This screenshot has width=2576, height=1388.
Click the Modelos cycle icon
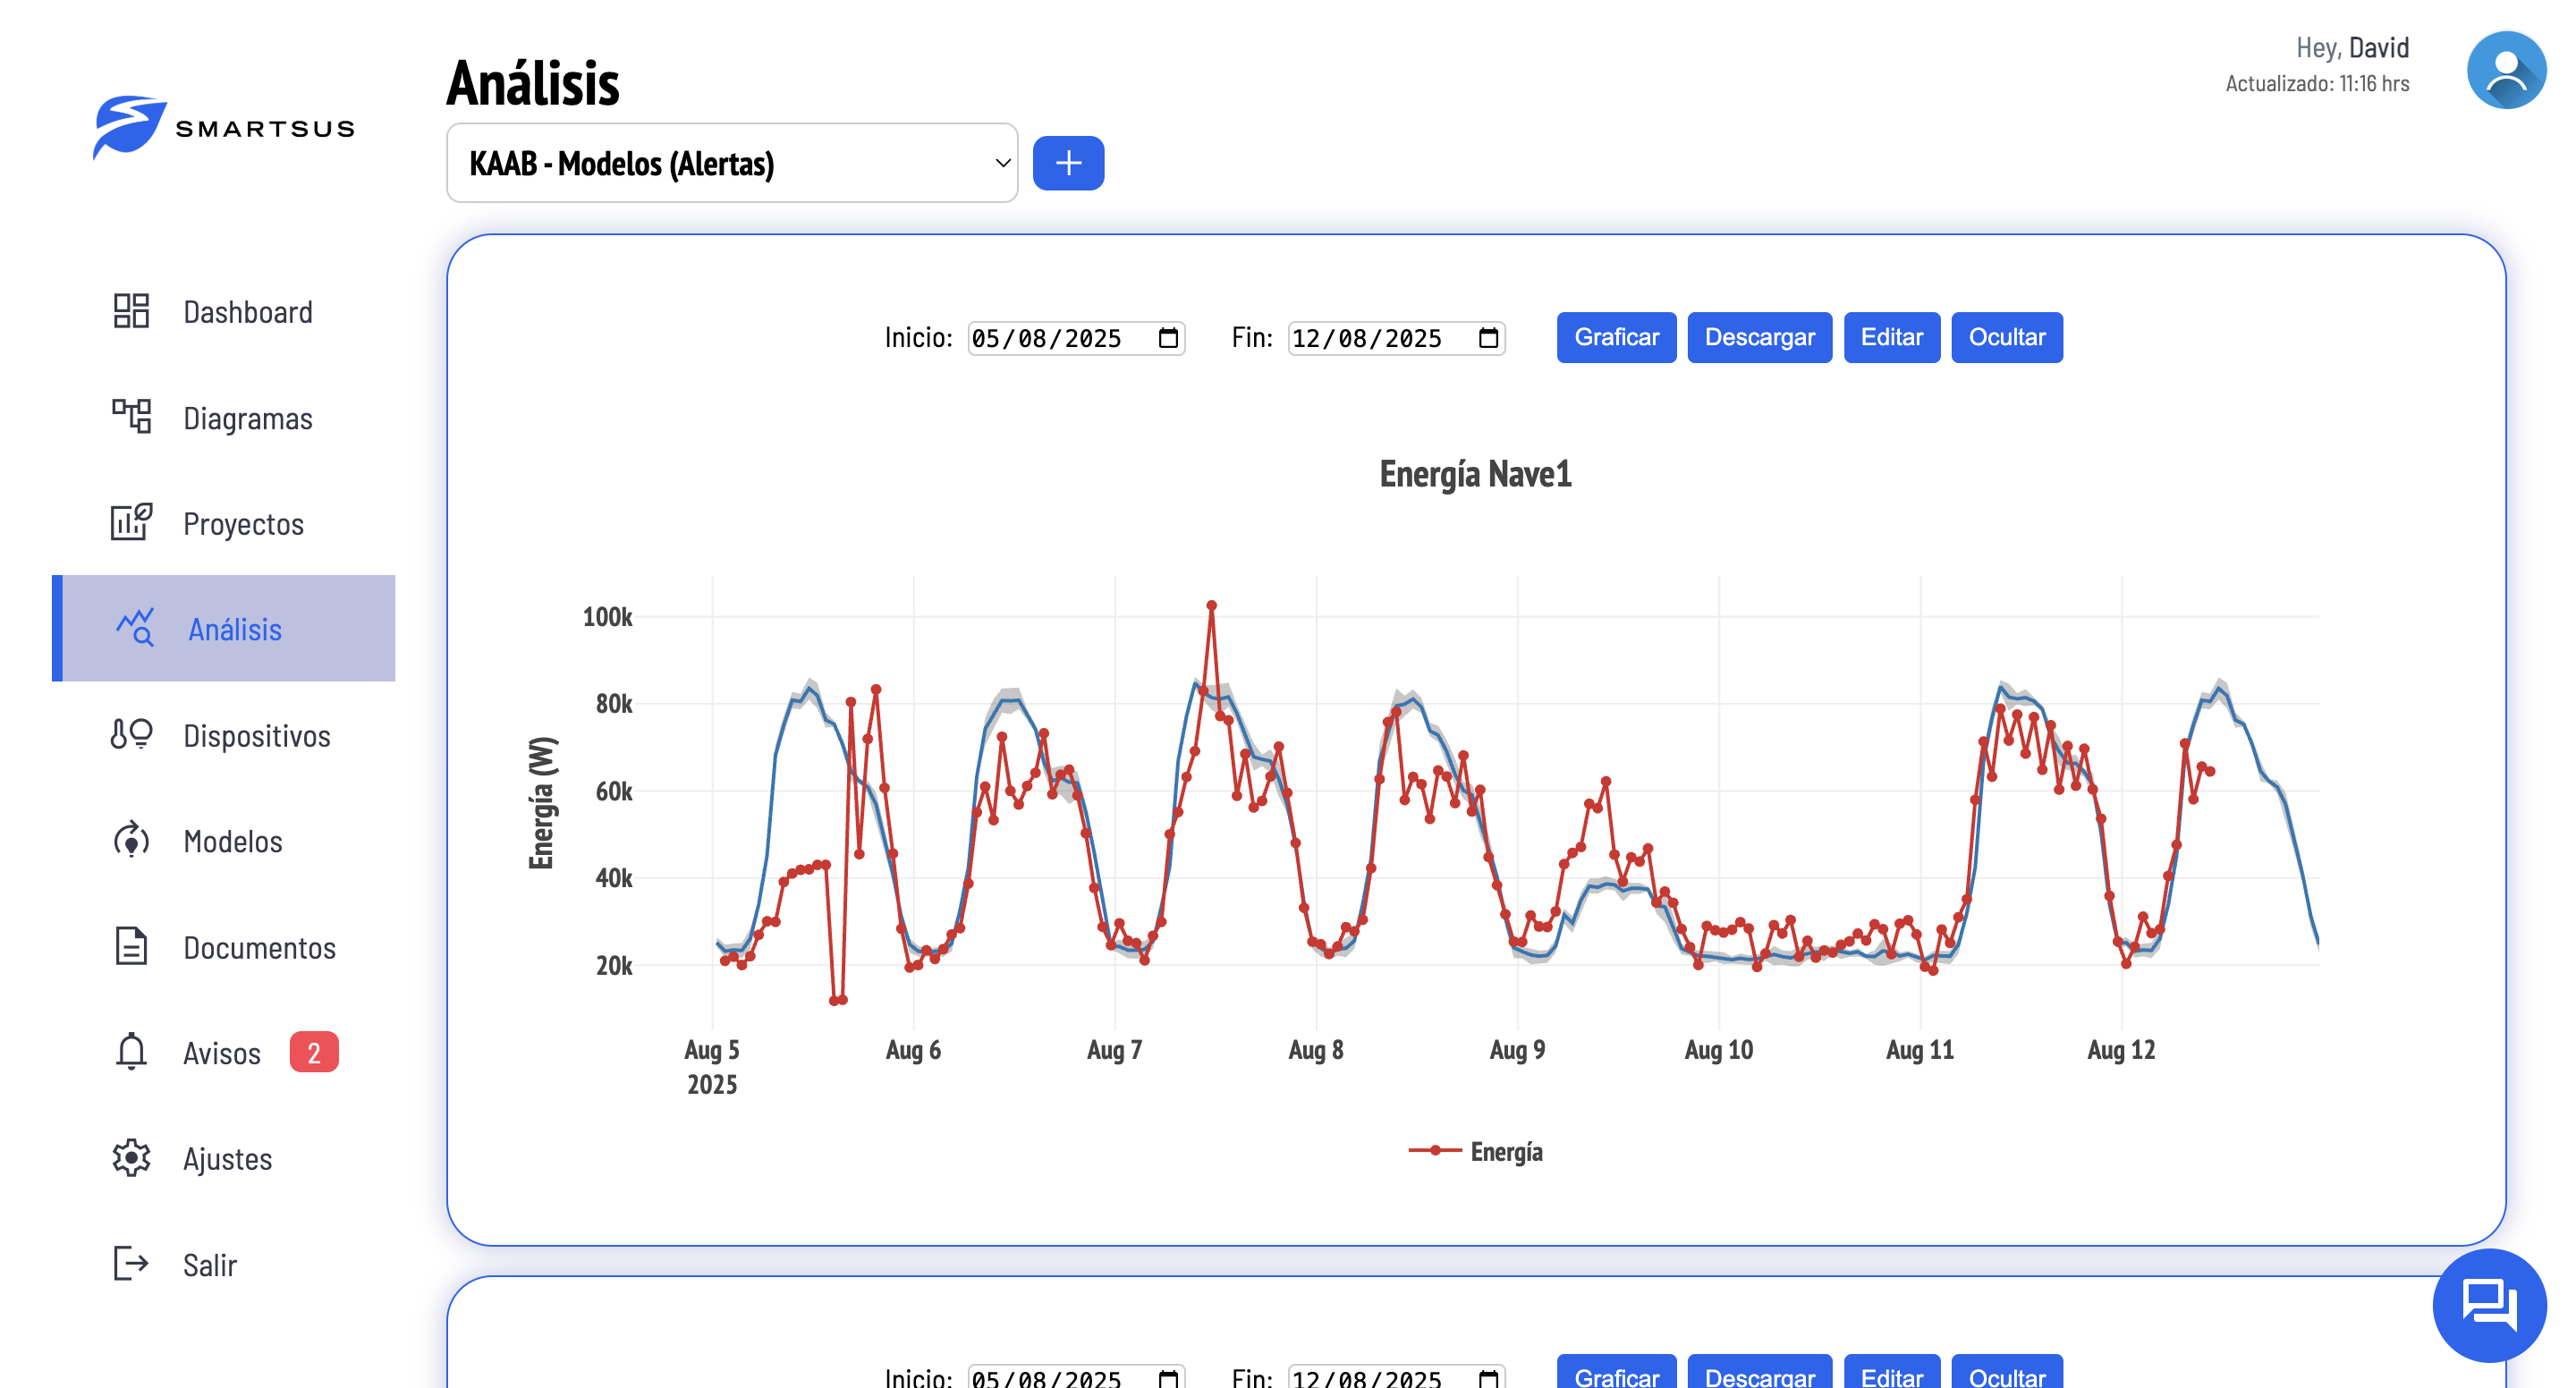[x=131, y=840]
